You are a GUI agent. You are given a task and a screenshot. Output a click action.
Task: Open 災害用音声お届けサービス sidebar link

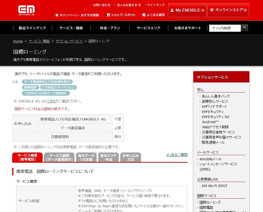221,137
